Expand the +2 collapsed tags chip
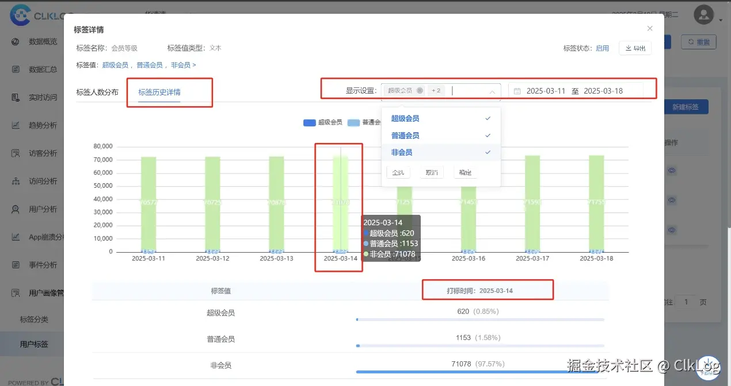 coord(436,91)
